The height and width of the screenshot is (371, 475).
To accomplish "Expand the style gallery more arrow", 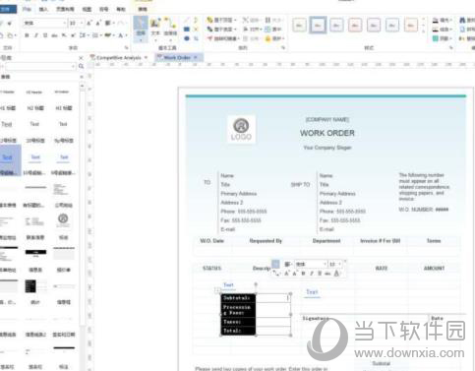I will (423, 31).
